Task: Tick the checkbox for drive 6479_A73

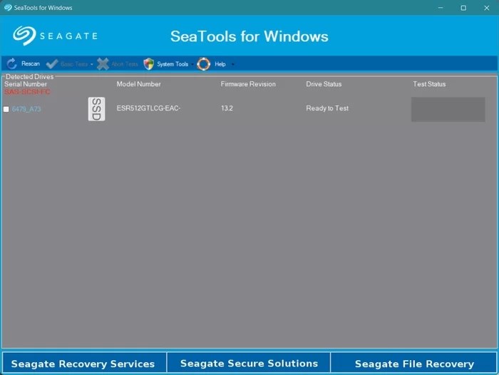Action: click(x=6, y=109)
